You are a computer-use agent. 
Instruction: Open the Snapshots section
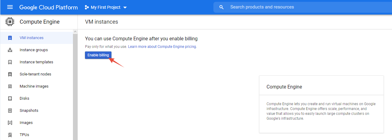pyautogui.click(x=36, y=111)
